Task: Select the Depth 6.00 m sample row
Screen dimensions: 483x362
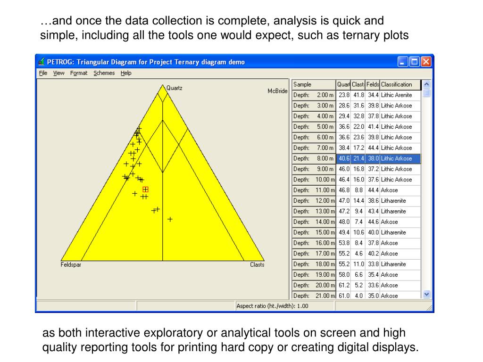Action: (356, 137)
